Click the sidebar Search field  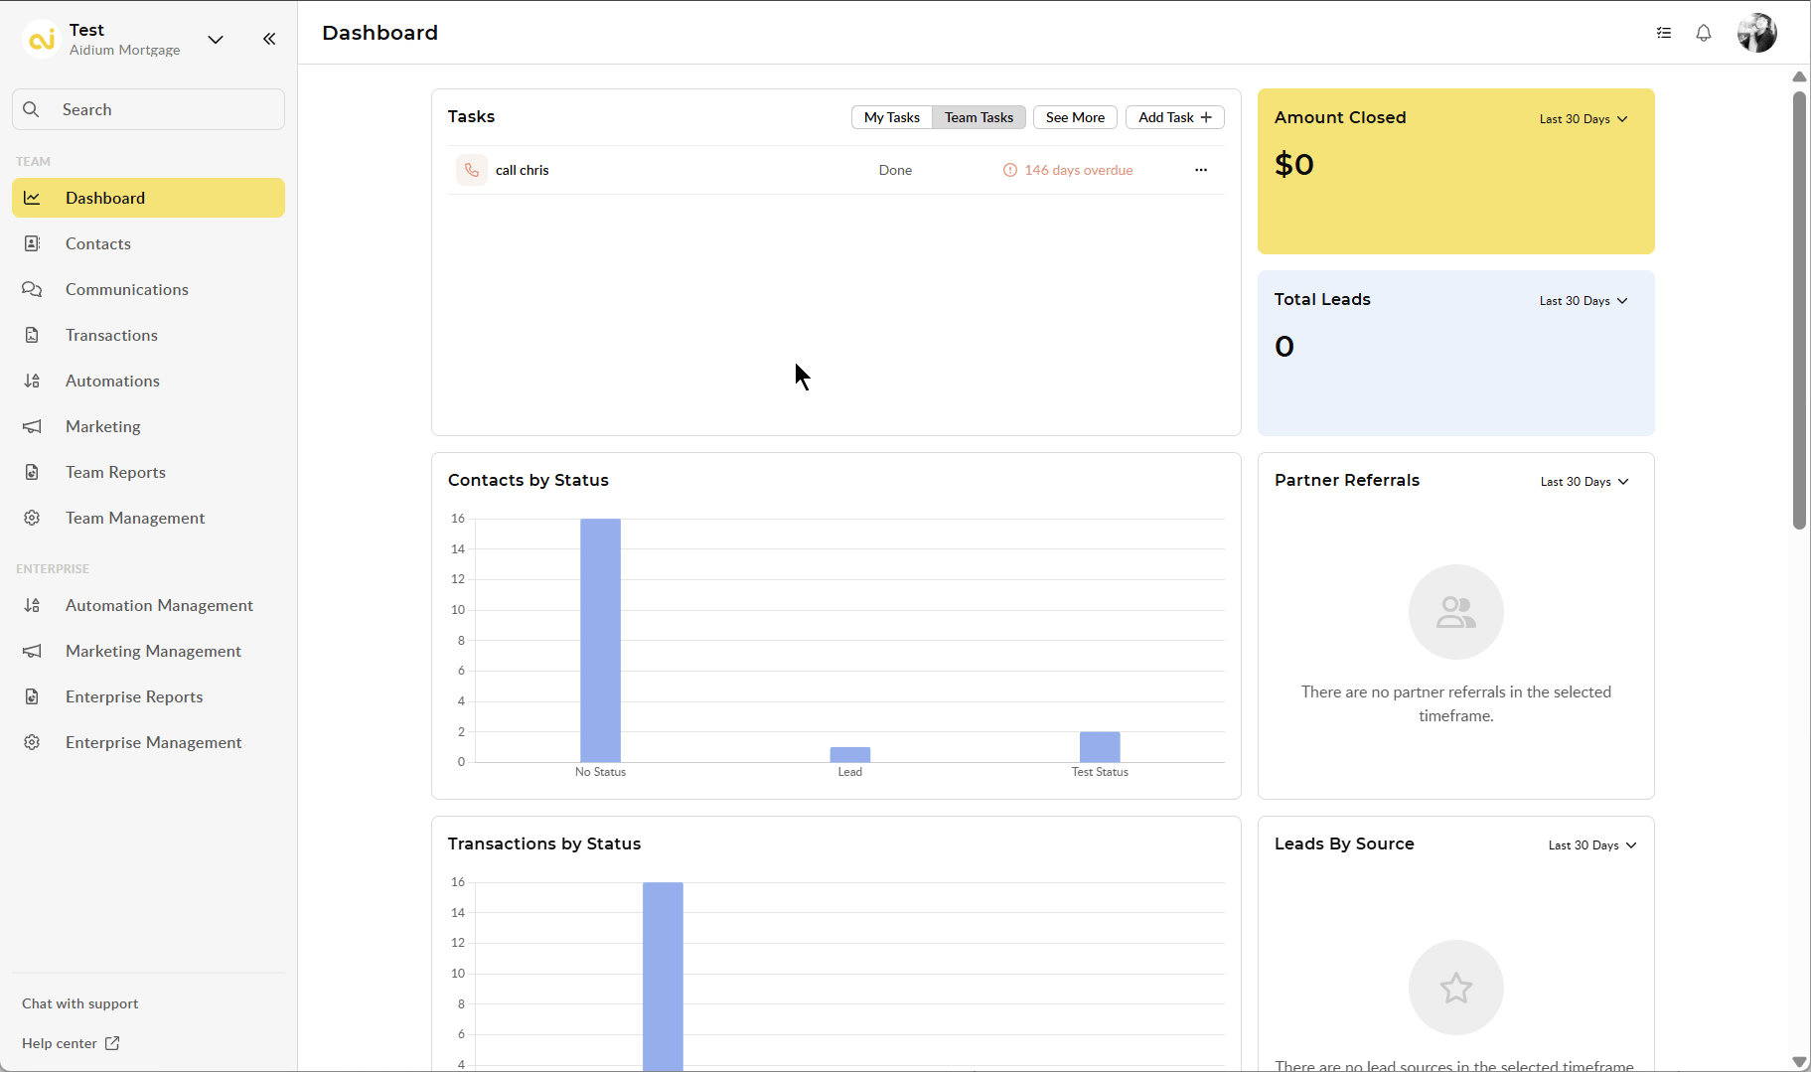[149, 109]
